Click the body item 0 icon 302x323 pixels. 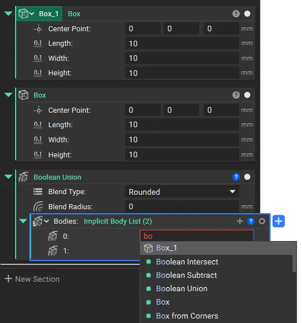click(x=53, y=236)
